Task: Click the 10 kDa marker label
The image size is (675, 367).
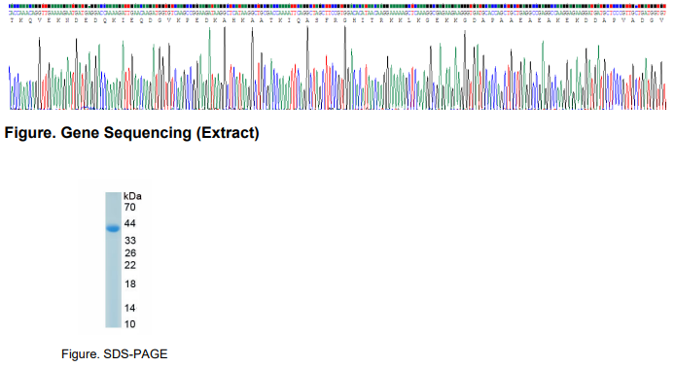Action: (x=130, y=324)
